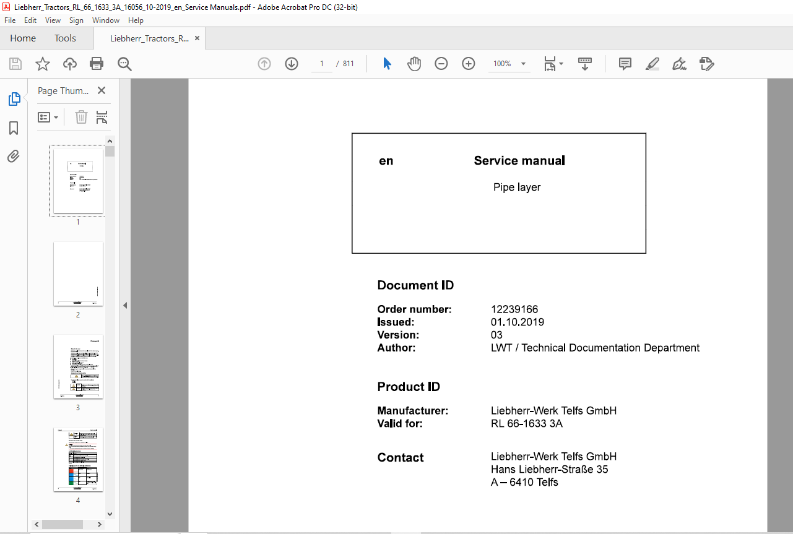Click thumbnail panel left scroll arrow
Image resolution: width=793 pixels, height=534 pixels.
(x=37, y=524)
